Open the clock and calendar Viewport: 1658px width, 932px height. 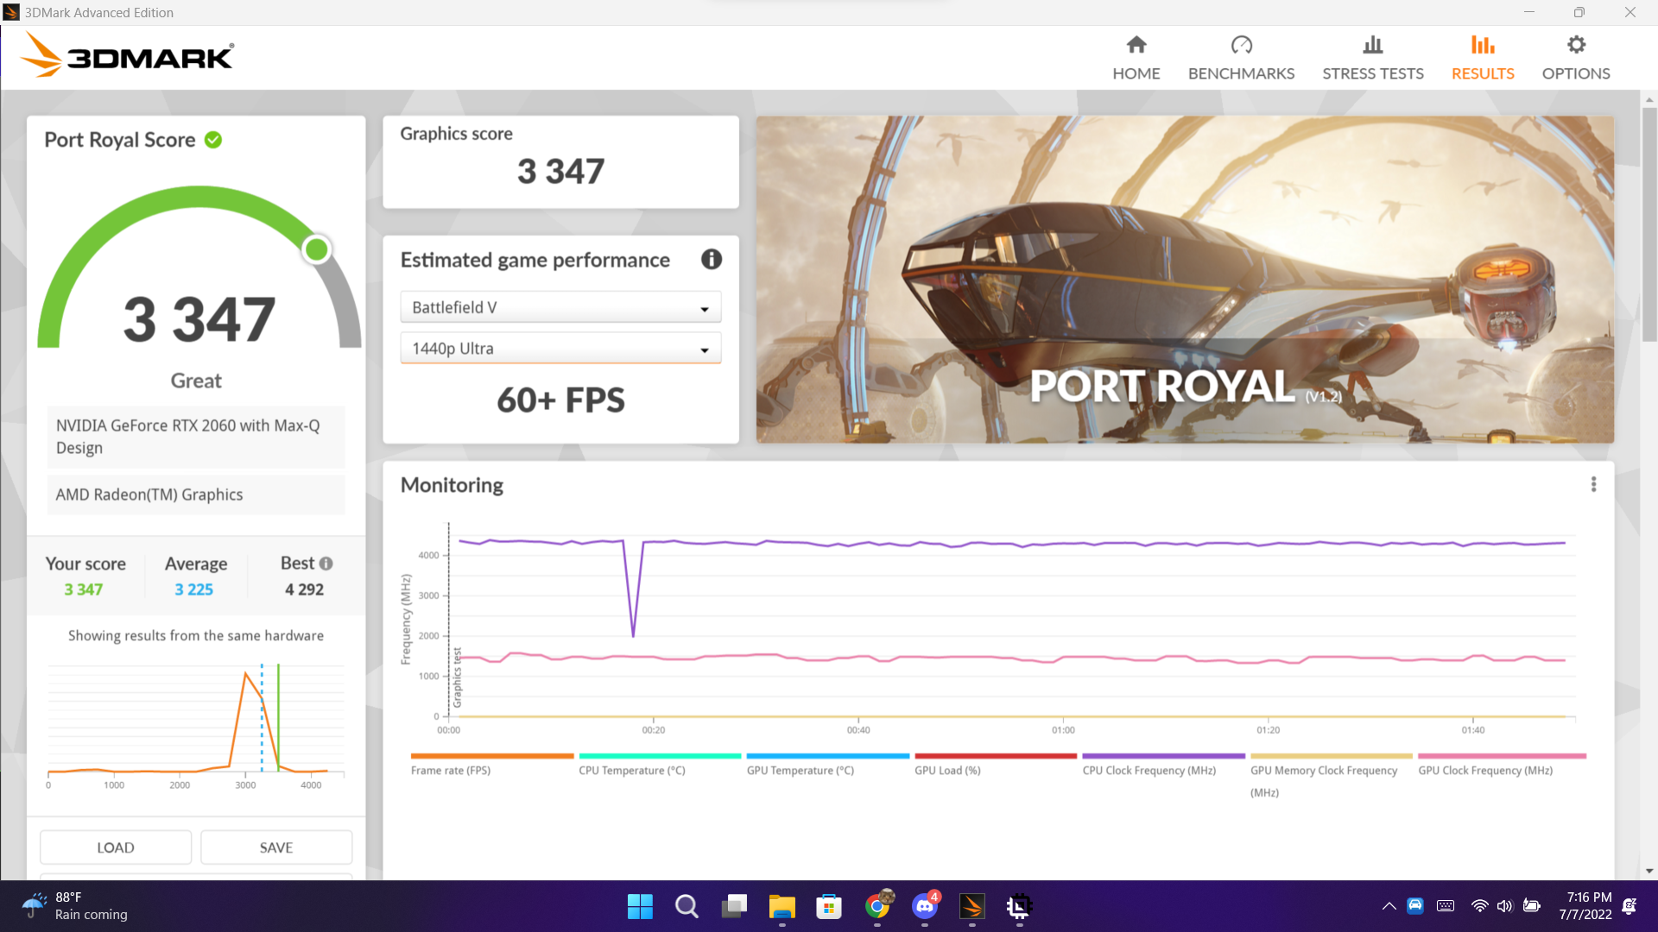coord(1585,906)
